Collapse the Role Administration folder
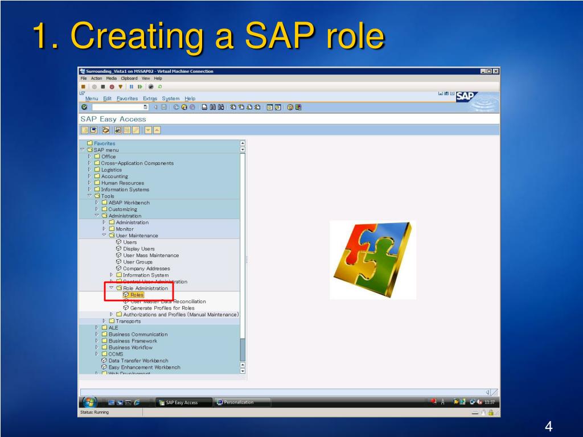Image resolution: width=583 pixels, height=437 pixels. pos(111,287)
